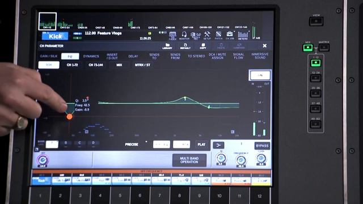Open the IMMERSIVE SOUND tab

tap(260, 56)
